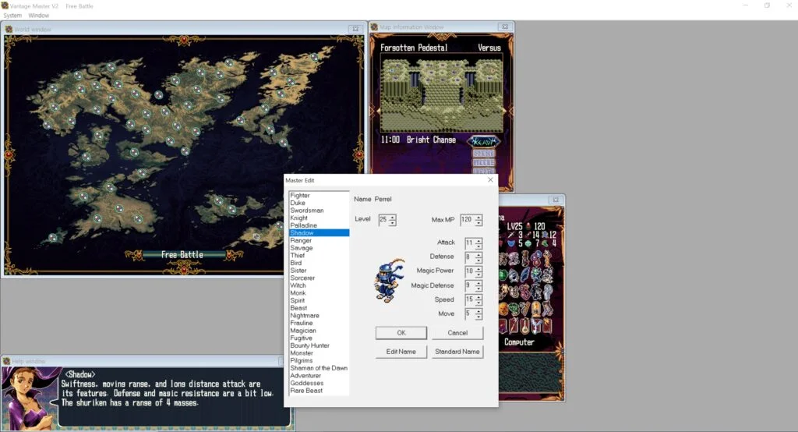This screenshot has height=432, width=798.
Task: Increase Speed with its up arrow
Action: click(478, 297)
